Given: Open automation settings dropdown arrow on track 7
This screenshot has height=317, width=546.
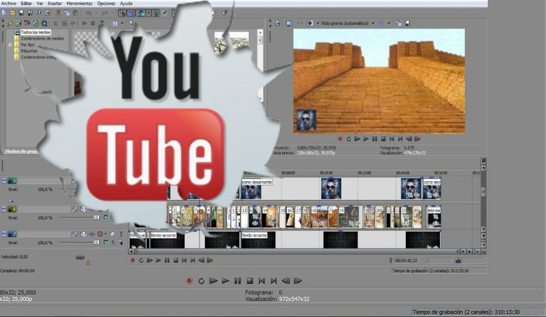Looking at the screenshot, I should point(106,234).
